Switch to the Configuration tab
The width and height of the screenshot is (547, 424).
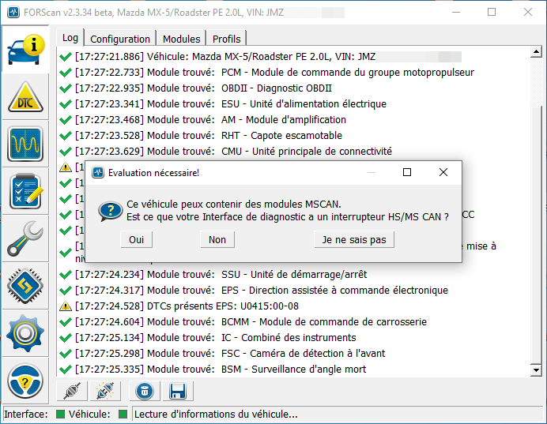pos(120,39)
